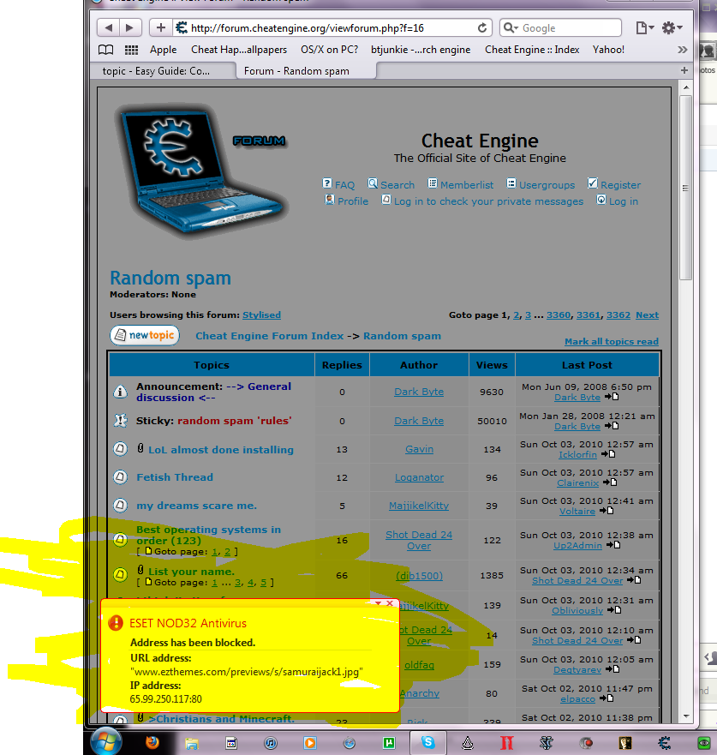Open the Yahoo! bookmark
Screen dimensions: 717x755
(x=608, y=50)
